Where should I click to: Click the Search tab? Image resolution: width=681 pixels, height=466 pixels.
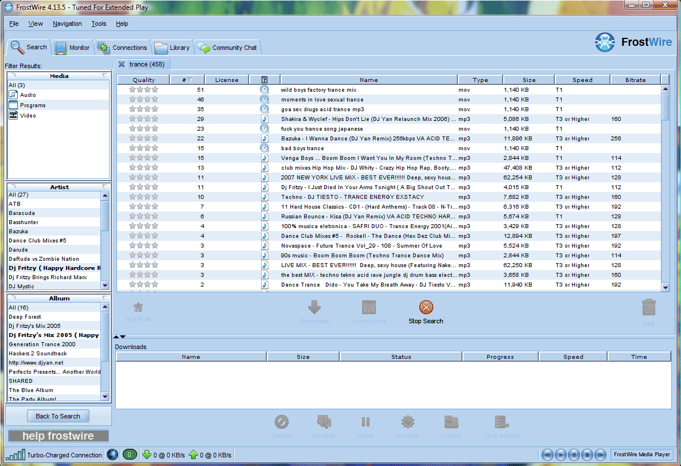coord(29,47)
